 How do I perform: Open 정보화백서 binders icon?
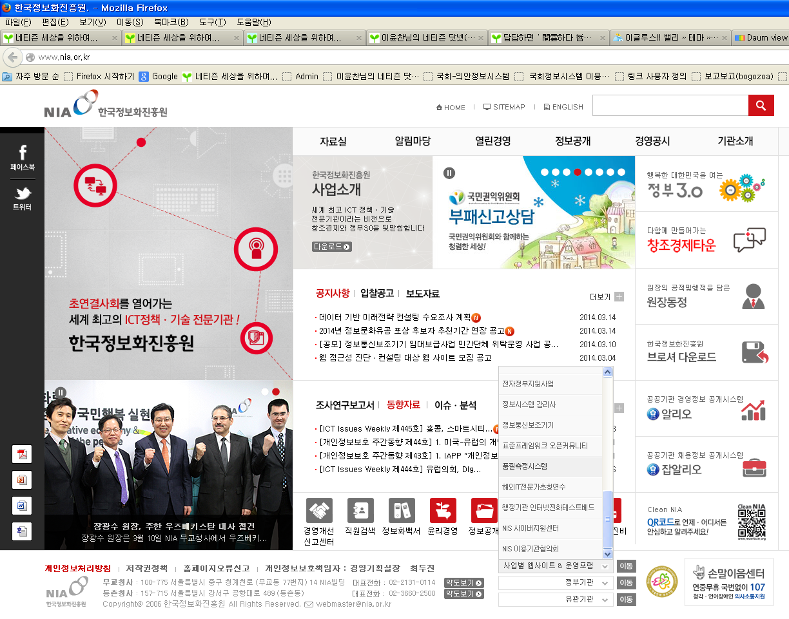pos(402,510)
